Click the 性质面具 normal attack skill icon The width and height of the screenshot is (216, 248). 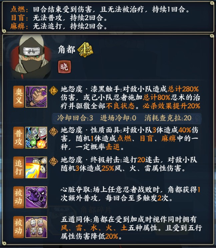tap(36, 137)
